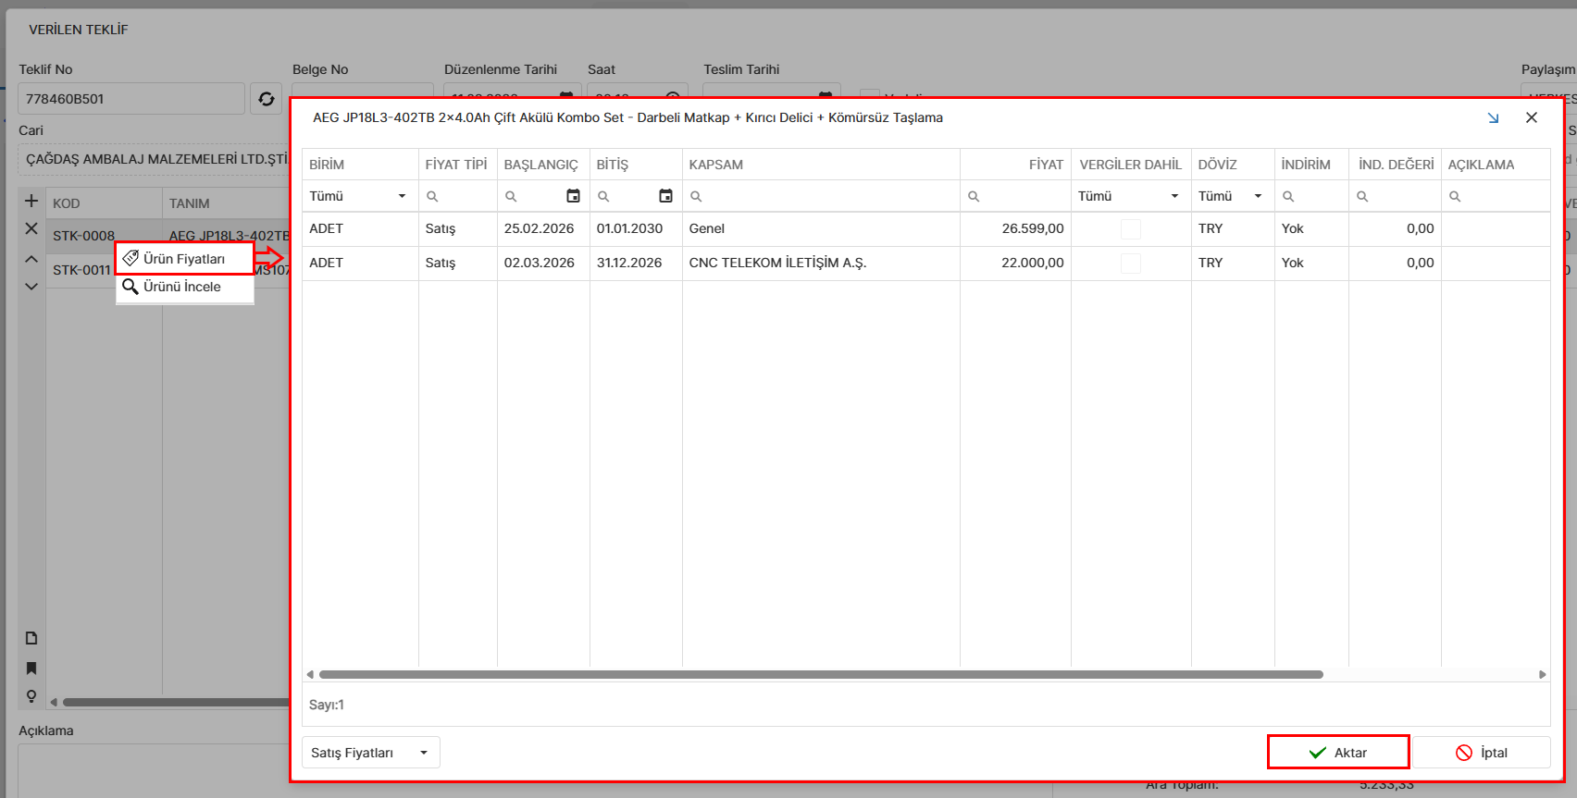Select Ürün Fiyatları from context menu
Viewport: 1577px width, 798px height.
click(x=184, y=259)
